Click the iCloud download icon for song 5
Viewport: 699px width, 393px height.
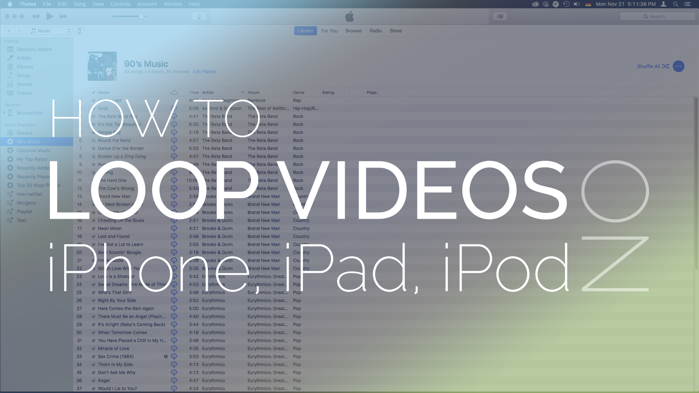174,132
